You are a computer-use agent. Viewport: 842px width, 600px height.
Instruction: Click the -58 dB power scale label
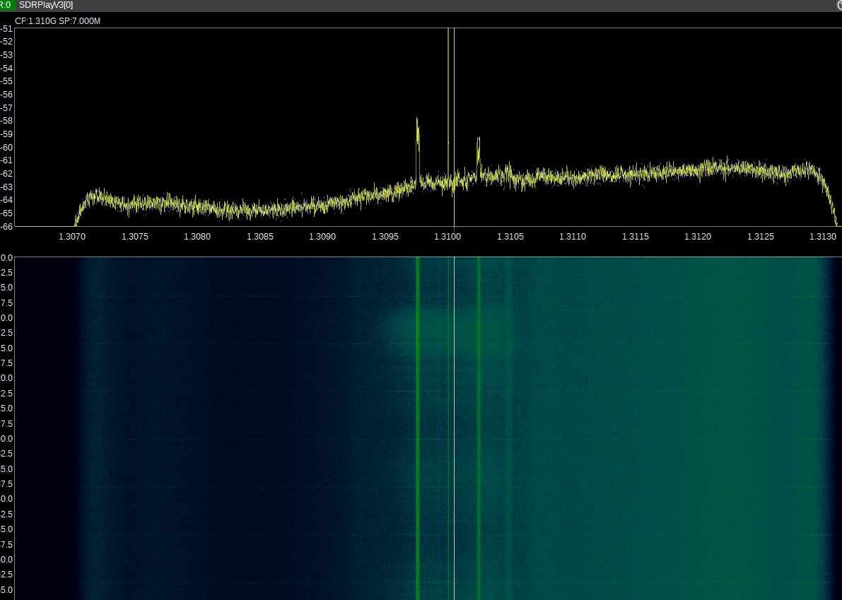click(6, 121)
